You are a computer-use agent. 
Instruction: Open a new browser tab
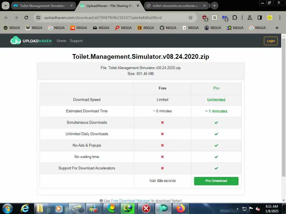tap(214, 6)
